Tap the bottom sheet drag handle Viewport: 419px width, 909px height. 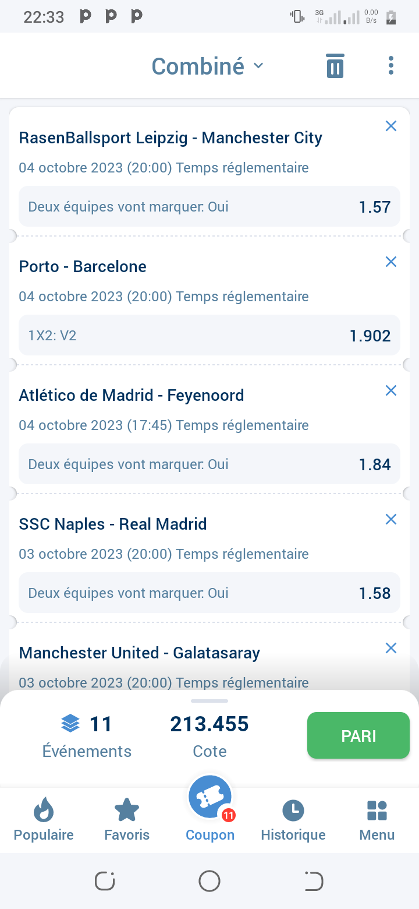(x=210, y=700)
